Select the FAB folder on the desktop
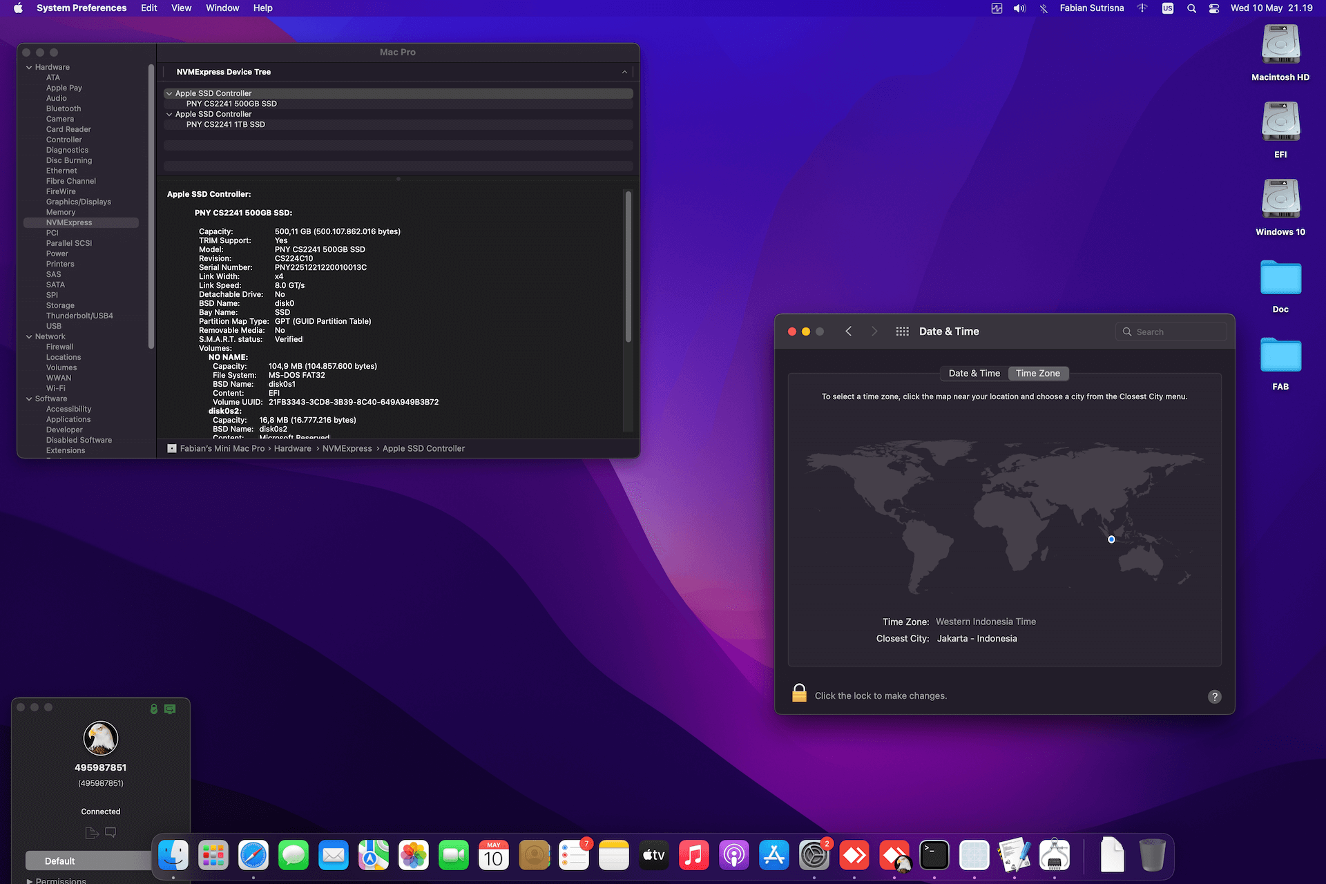Image resolution: width=1326 pixels, height=884 pixels. click(x=1280, y=363)
